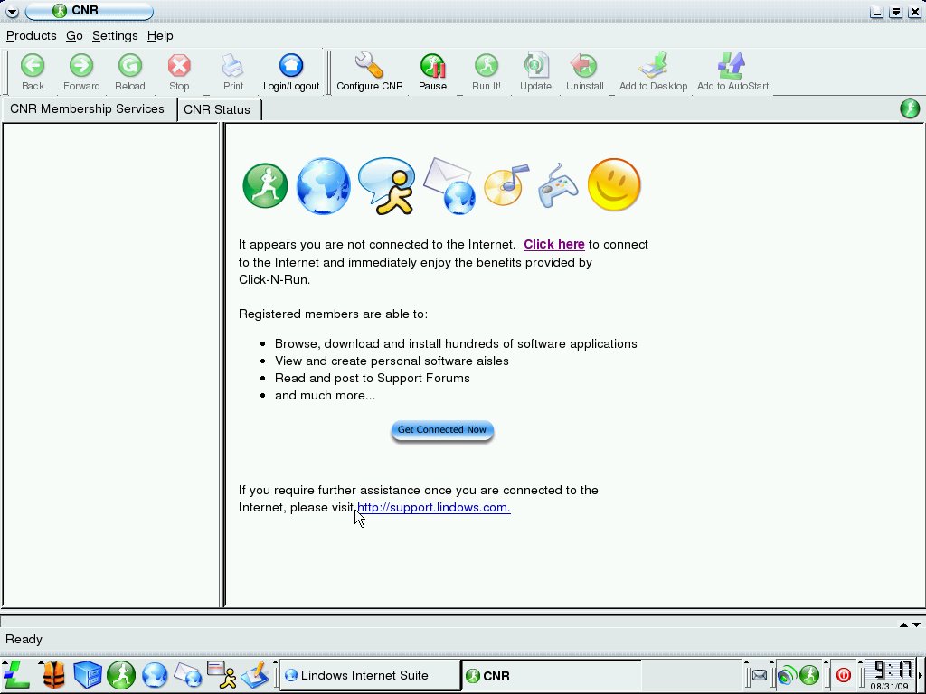
Task: Click the text "Registered members are able to:"
Action: (333, 314)
